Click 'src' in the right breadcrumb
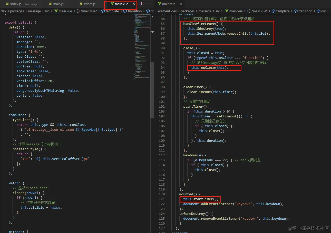331x233 pixels. (218, 11)
